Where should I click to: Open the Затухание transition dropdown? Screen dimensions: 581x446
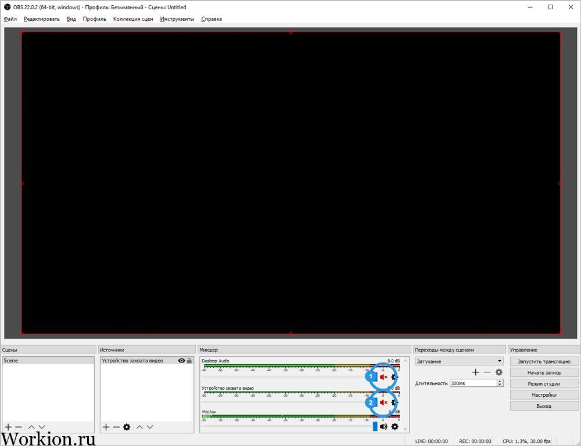tap(459, 361)
